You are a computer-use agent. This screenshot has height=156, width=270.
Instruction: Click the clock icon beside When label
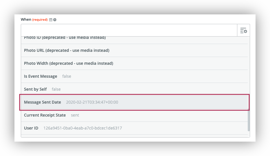[55, 20]
